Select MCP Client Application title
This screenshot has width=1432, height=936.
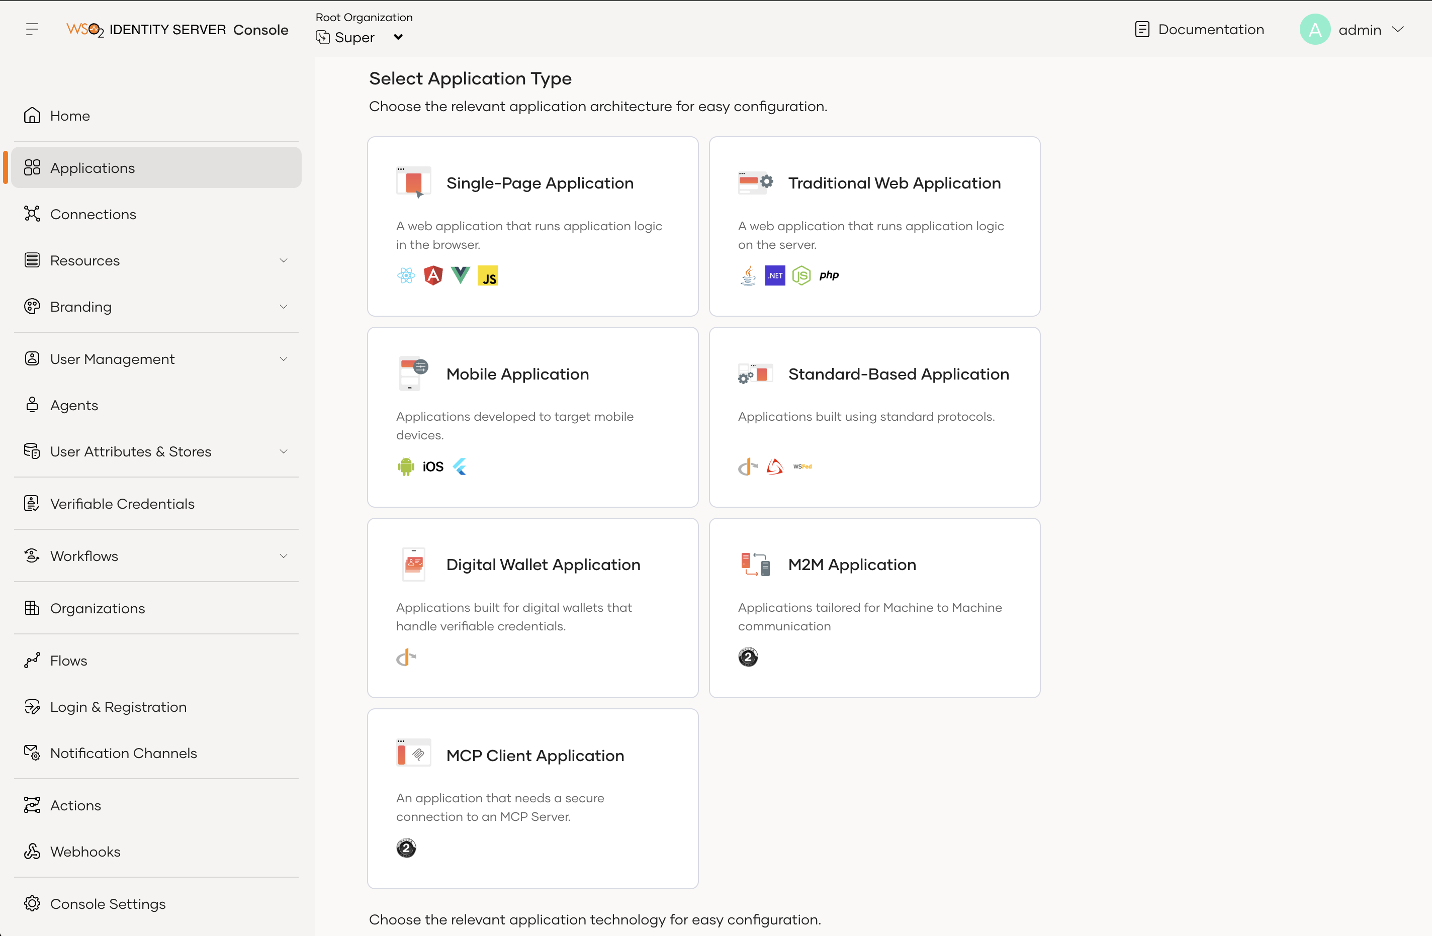(x=535, y=756)
